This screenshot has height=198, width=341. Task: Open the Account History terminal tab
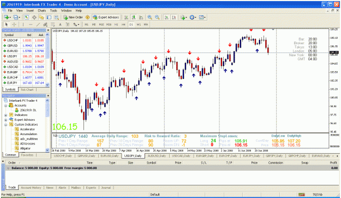tap(31, 188)
